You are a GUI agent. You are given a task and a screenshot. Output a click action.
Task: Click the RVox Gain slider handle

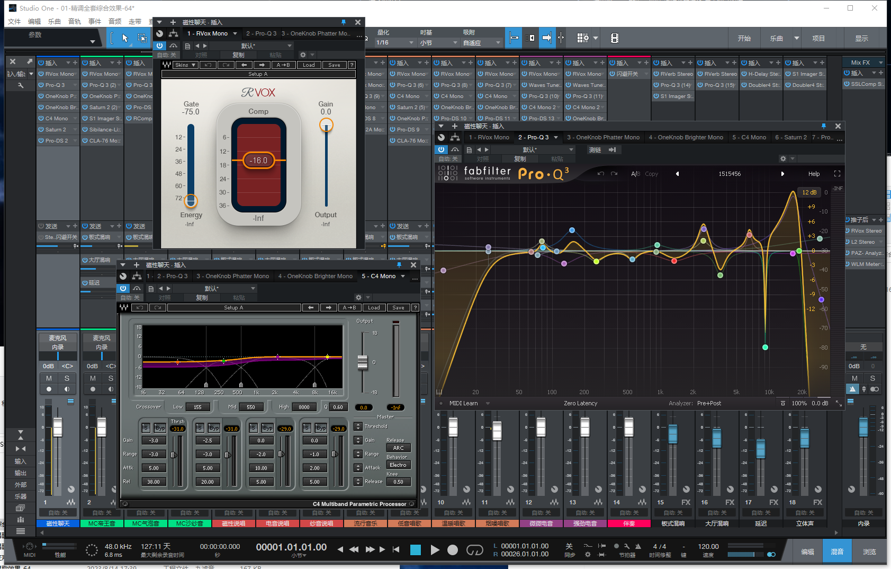[x=326, y=126]
